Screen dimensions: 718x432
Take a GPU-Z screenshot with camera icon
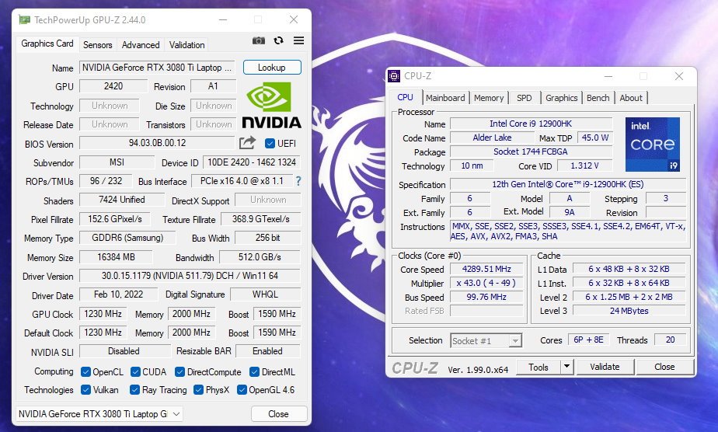tap(259, 40)
